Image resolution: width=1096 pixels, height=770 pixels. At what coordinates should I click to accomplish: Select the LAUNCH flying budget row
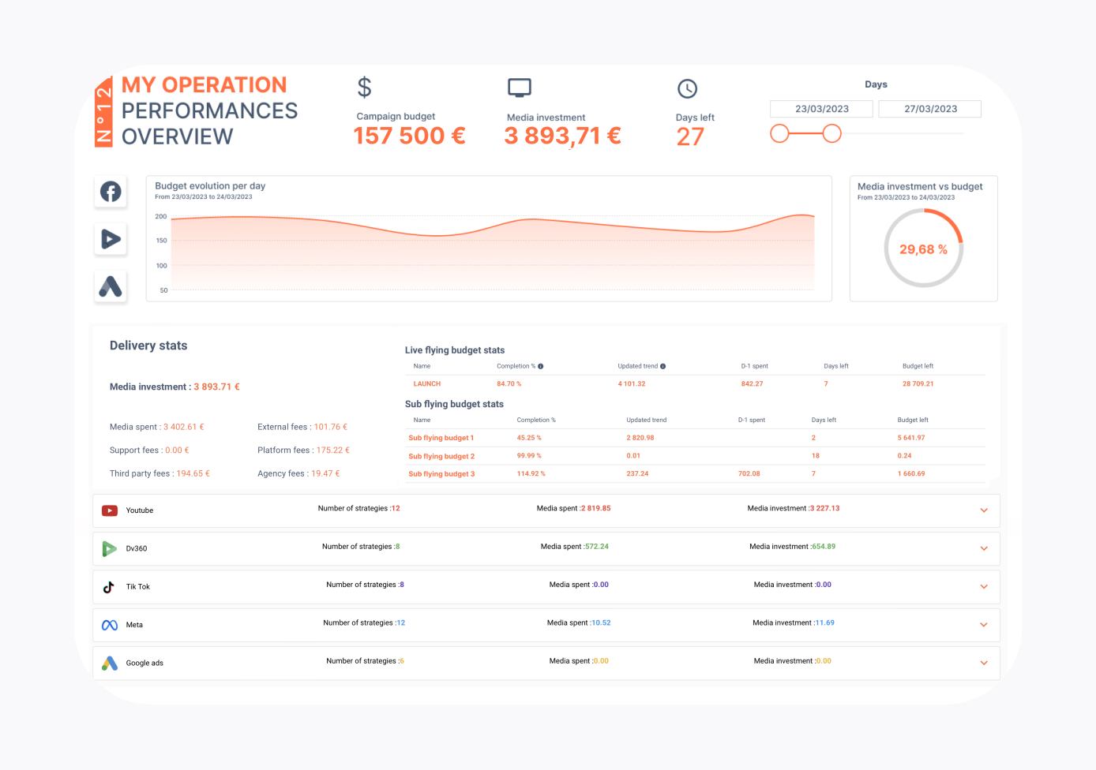pos(427,384)
